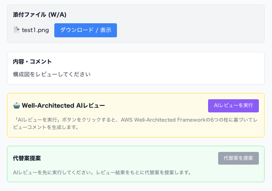Click the test1.png file icon
This screenshot has height=191, width=272.
coord(17,30)
